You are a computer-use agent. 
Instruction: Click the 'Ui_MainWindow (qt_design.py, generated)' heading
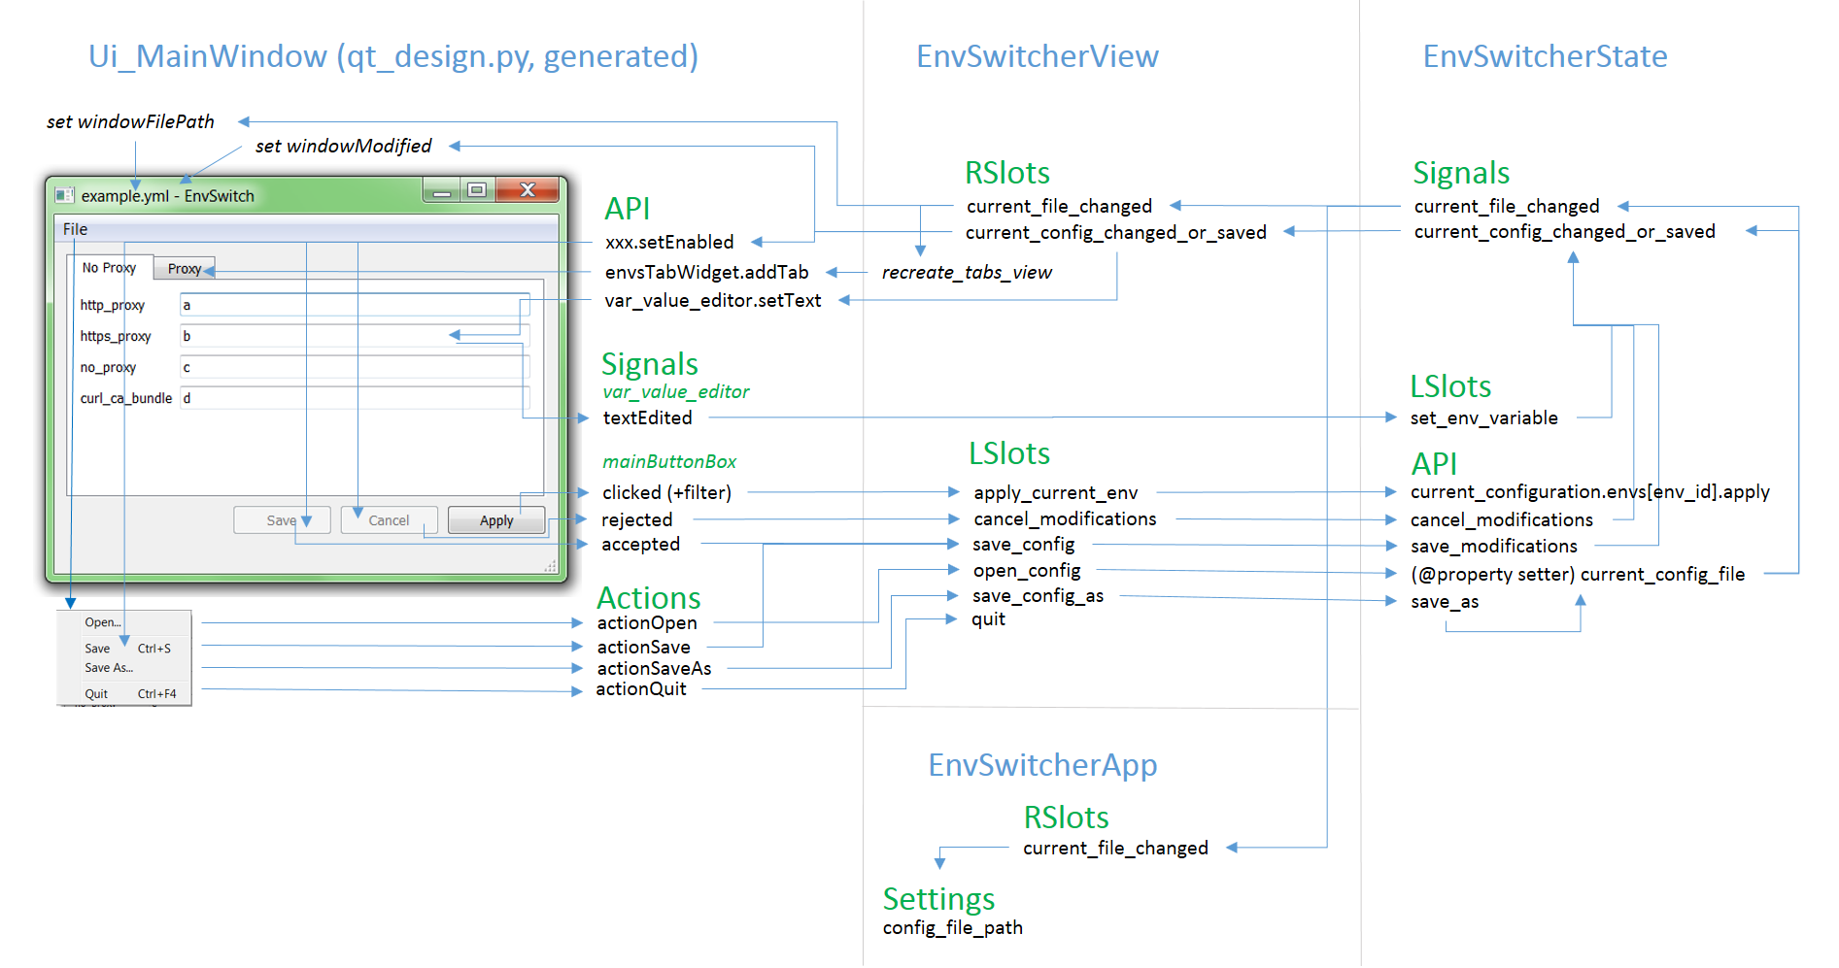(x=393, y=56)
